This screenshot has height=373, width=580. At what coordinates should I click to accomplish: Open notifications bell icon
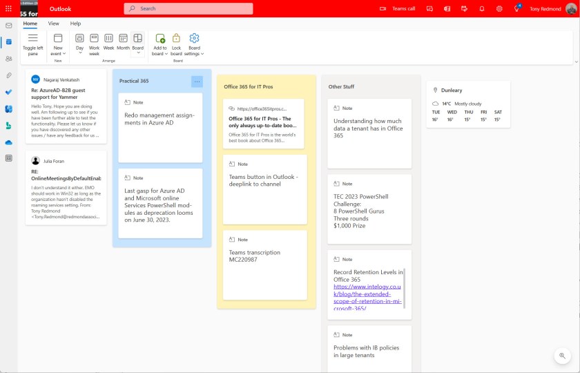point(482,8)
